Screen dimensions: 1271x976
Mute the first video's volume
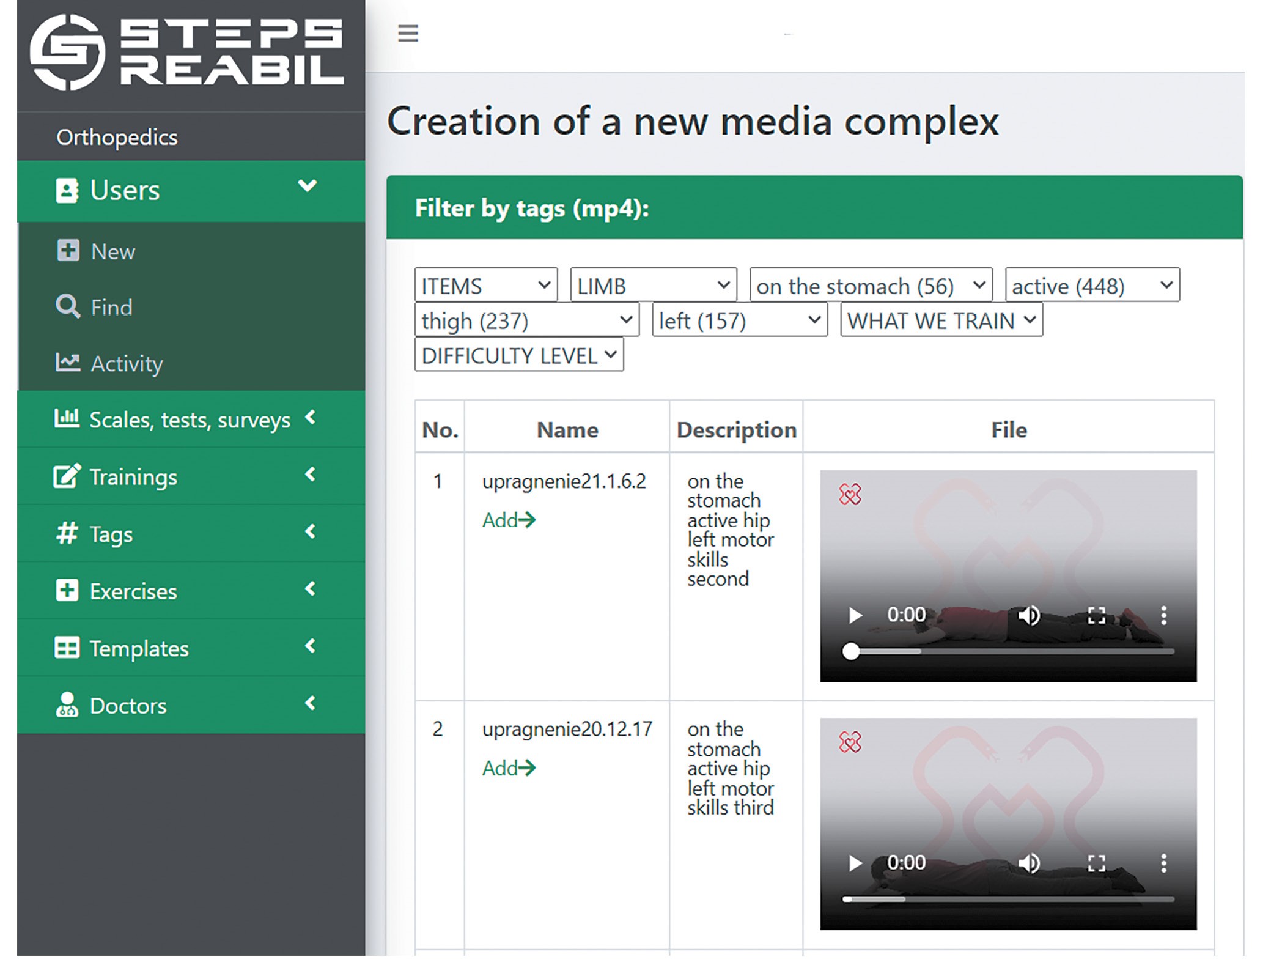[1029, 615]
